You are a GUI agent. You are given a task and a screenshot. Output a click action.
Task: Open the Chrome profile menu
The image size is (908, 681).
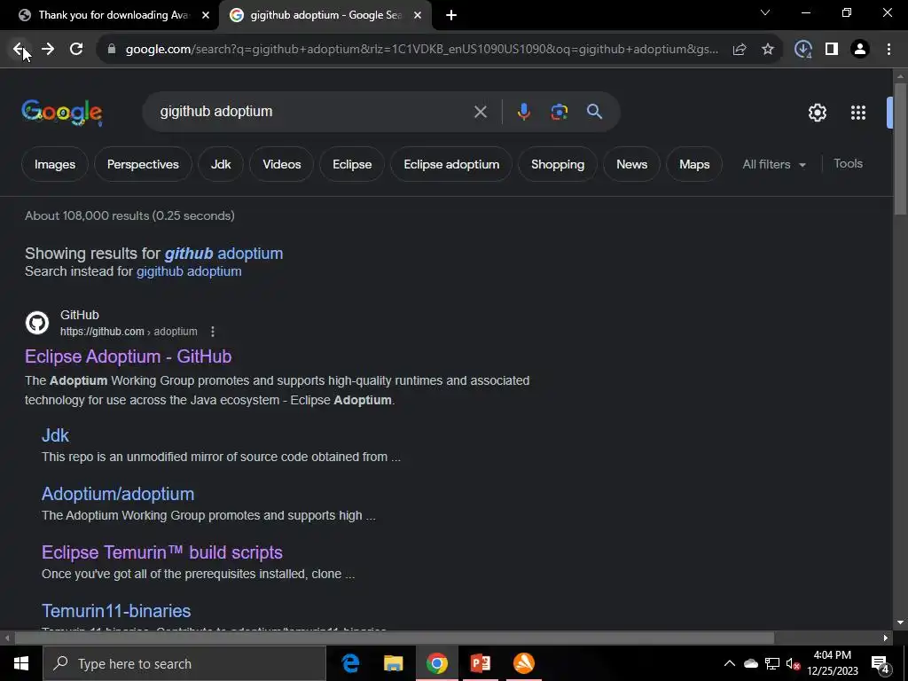tap(860, 50)
